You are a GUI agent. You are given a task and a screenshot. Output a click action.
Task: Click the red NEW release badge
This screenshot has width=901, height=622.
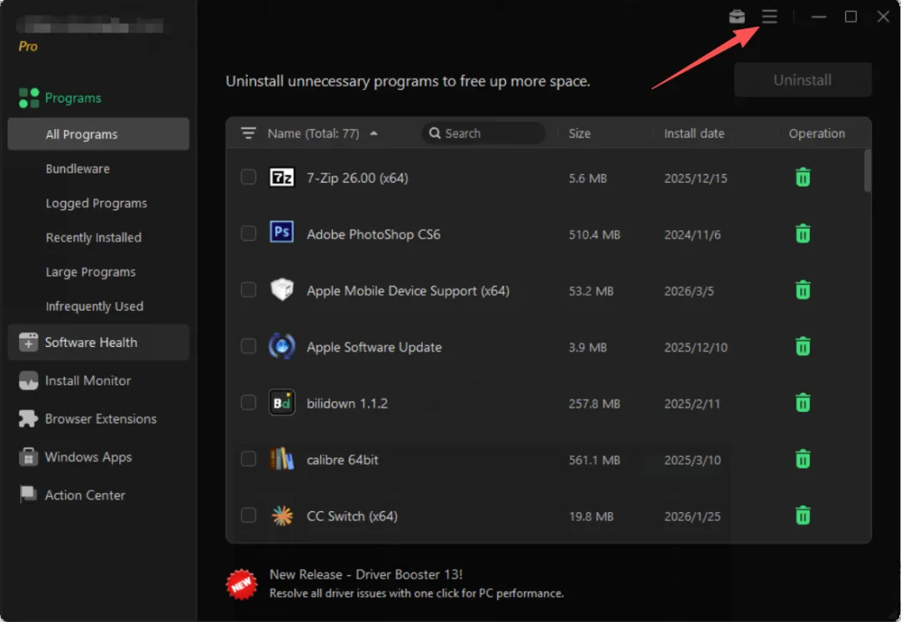[242, 584]
